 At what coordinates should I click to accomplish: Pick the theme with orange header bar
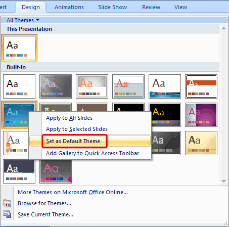coord(201,86)
